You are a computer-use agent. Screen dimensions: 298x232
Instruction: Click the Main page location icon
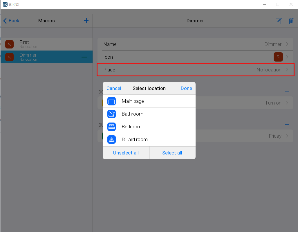[x=111, y=101]
